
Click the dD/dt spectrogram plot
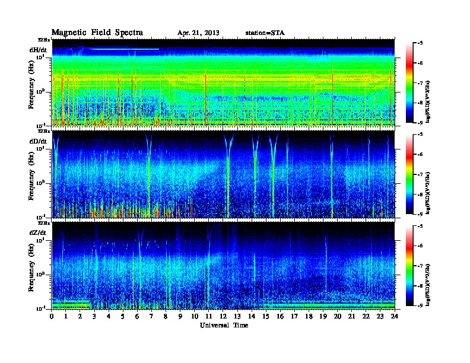point(223,174)
